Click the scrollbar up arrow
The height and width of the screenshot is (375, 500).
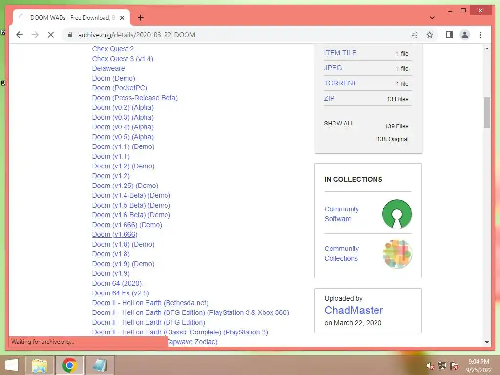point(487,48)
